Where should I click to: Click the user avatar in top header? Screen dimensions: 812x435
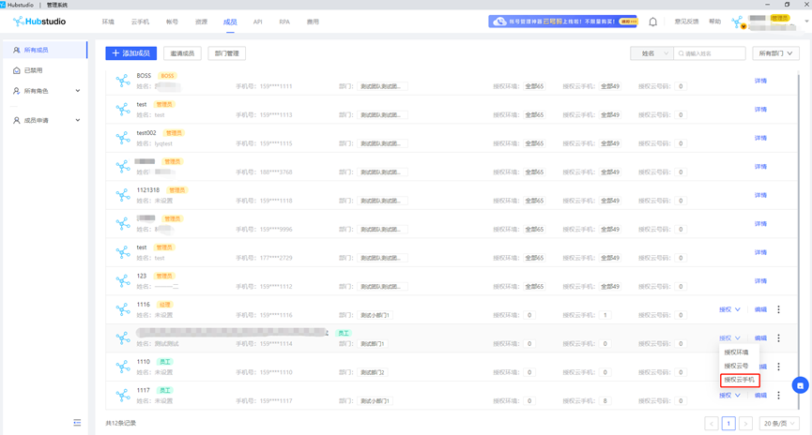pos(738,22)
